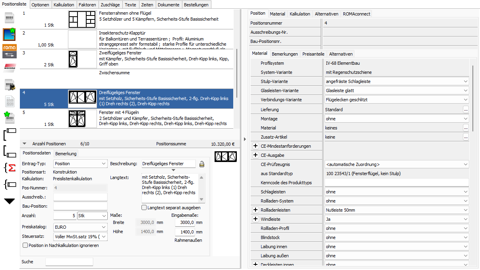This screenshot has height=270, width=480.
Task: Open Bemerkung tab beside Positionsdaten
Action: click(x=66, y=153)
